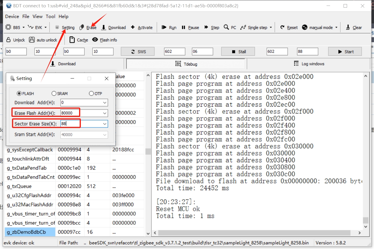The image size is (374, 249).
Task: Click the auto unlock button
Action: point(43,40)
